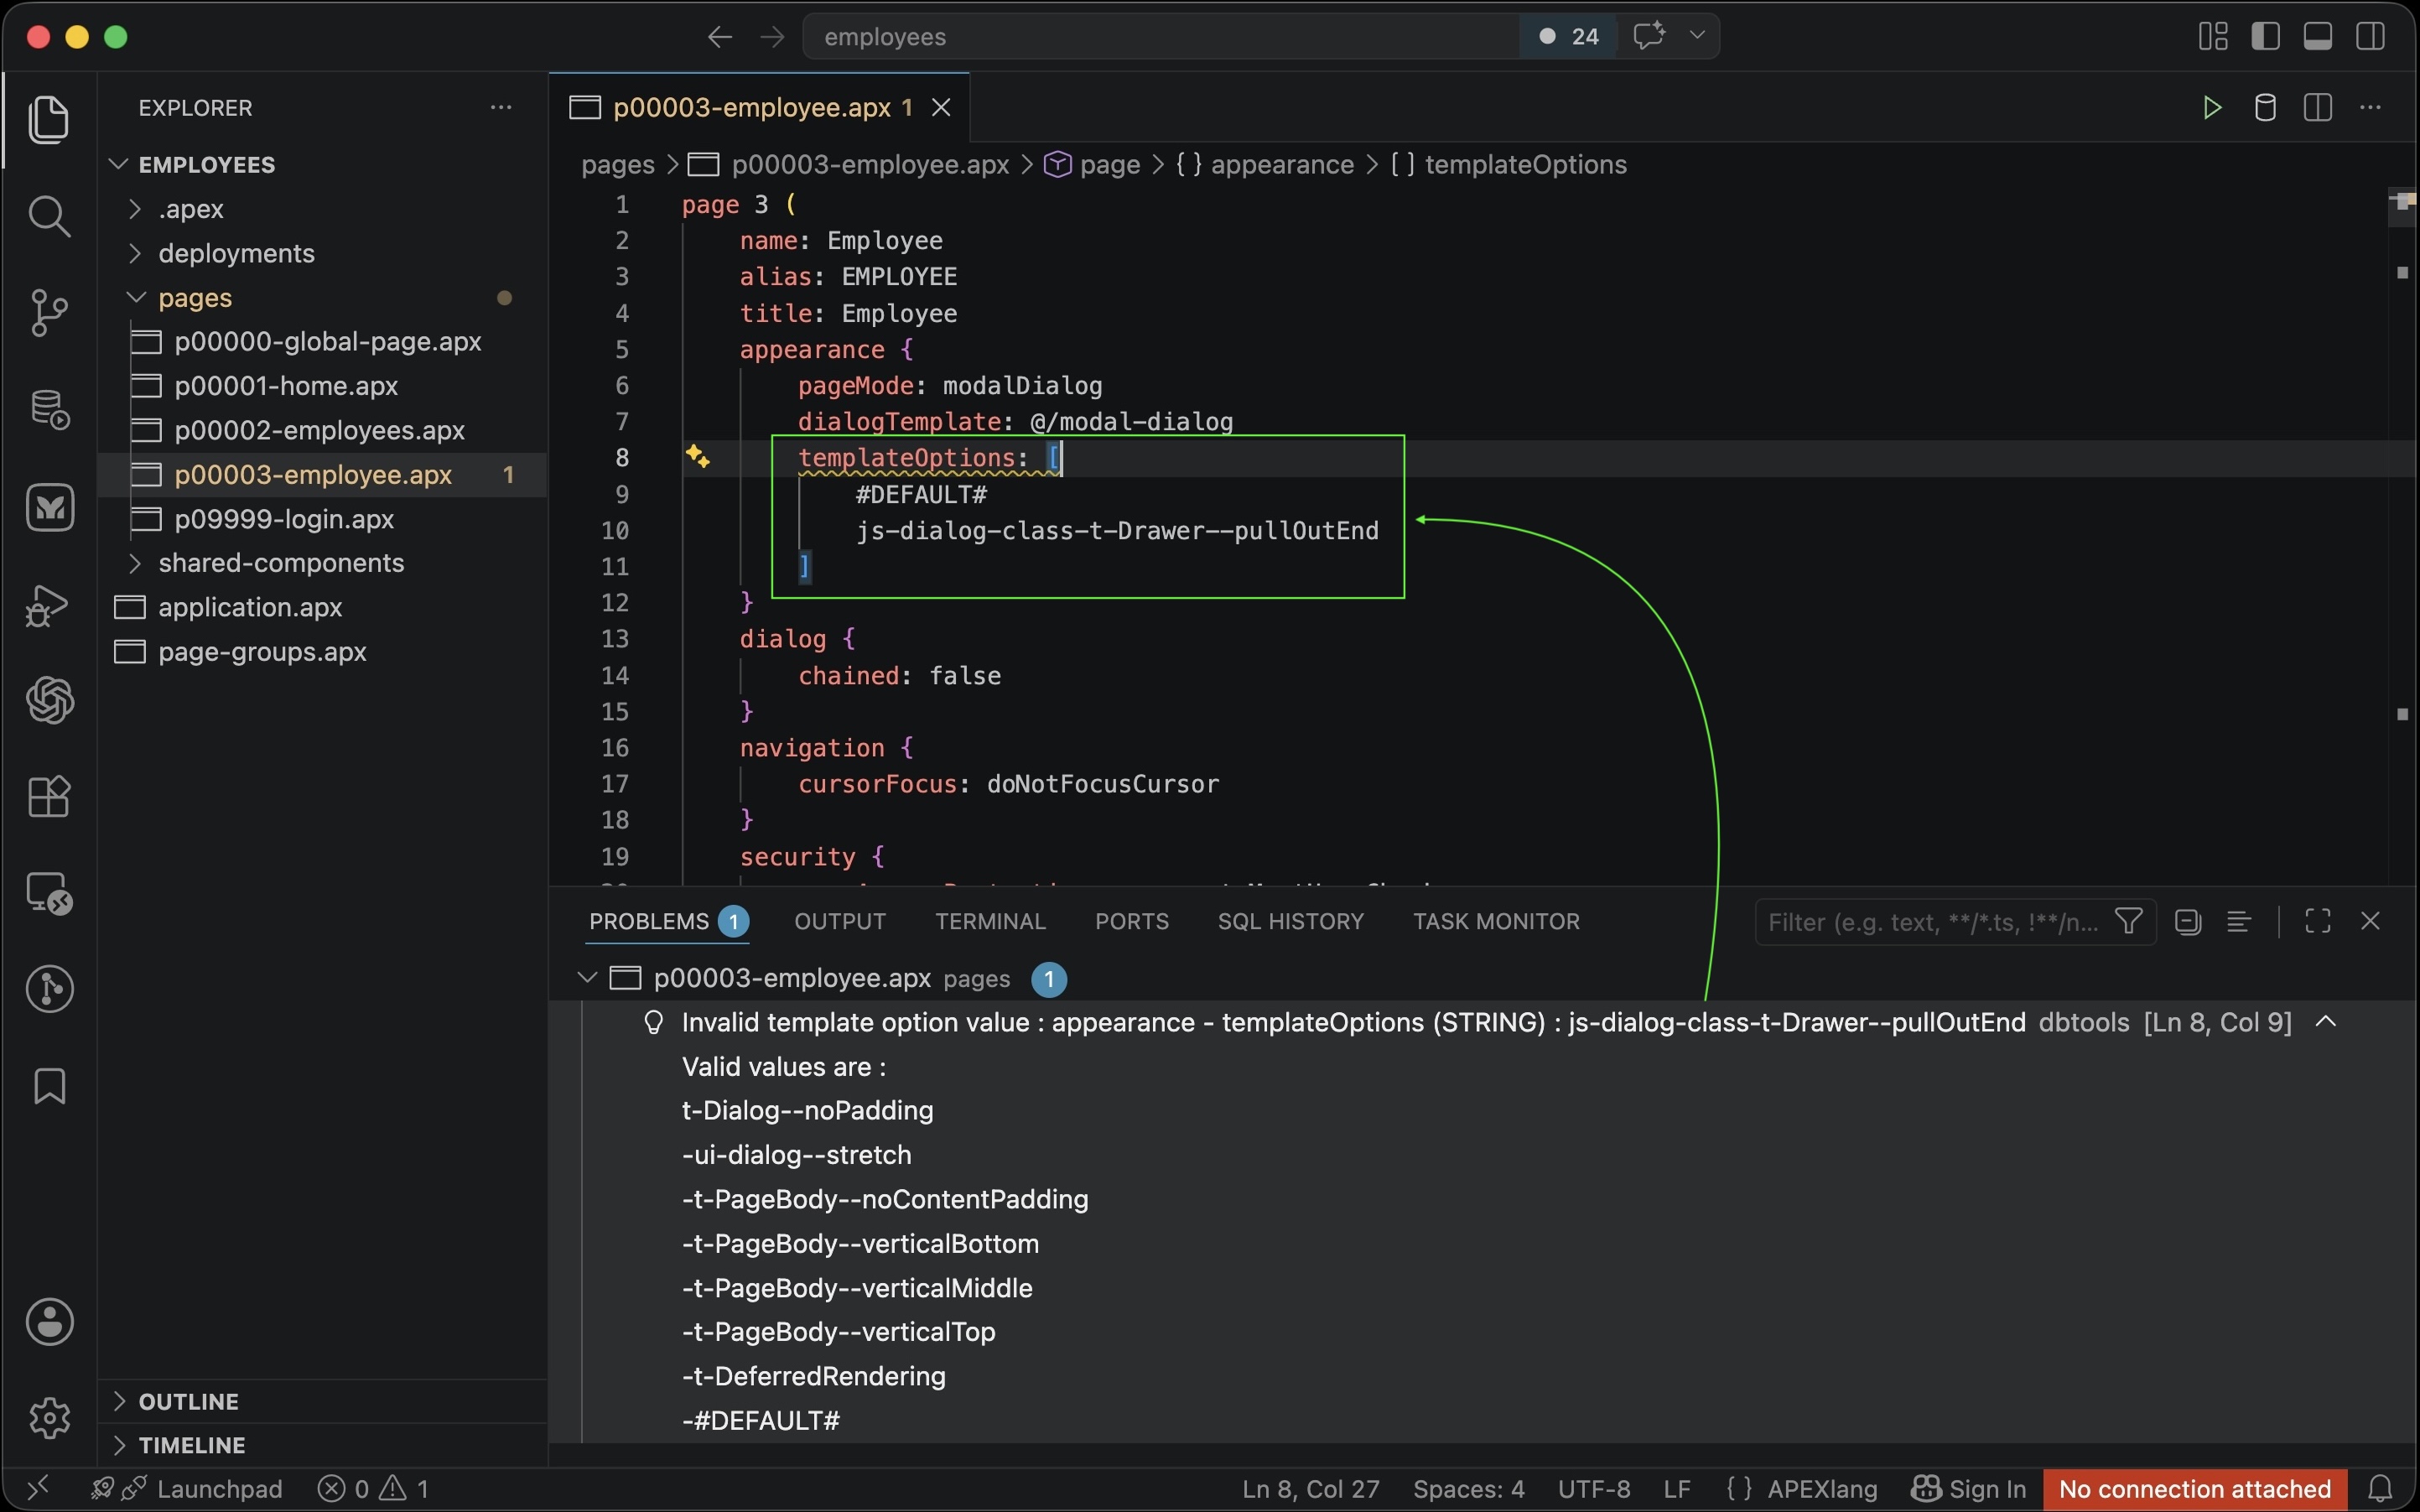2420x1512 pixels.
Task: Close the bottom panel
Action: (2370, 922)
